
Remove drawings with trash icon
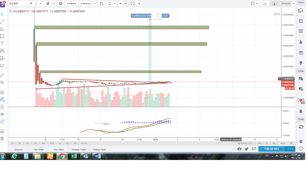[x=2, y=139]
